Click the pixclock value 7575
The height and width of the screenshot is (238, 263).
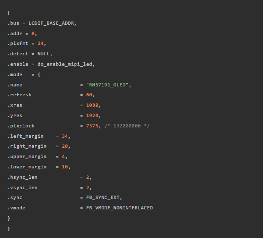tap(92, 126)
